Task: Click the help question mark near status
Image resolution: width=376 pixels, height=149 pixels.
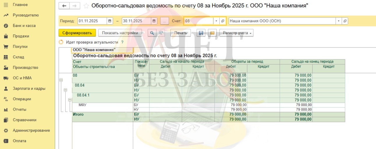Action: (x=122, y=42)
